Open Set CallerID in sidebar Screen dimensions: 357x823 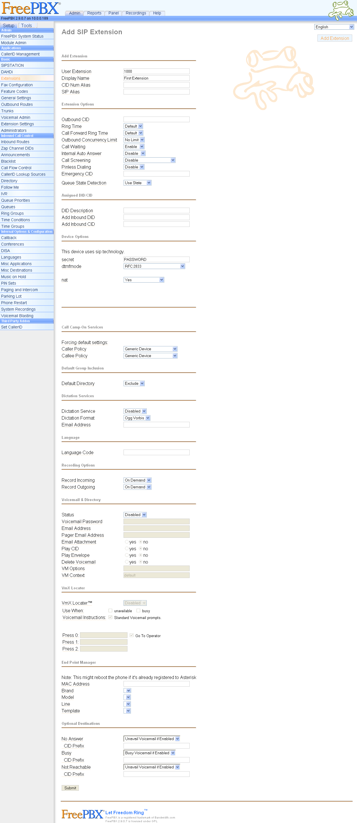click(x=12, y=327)
